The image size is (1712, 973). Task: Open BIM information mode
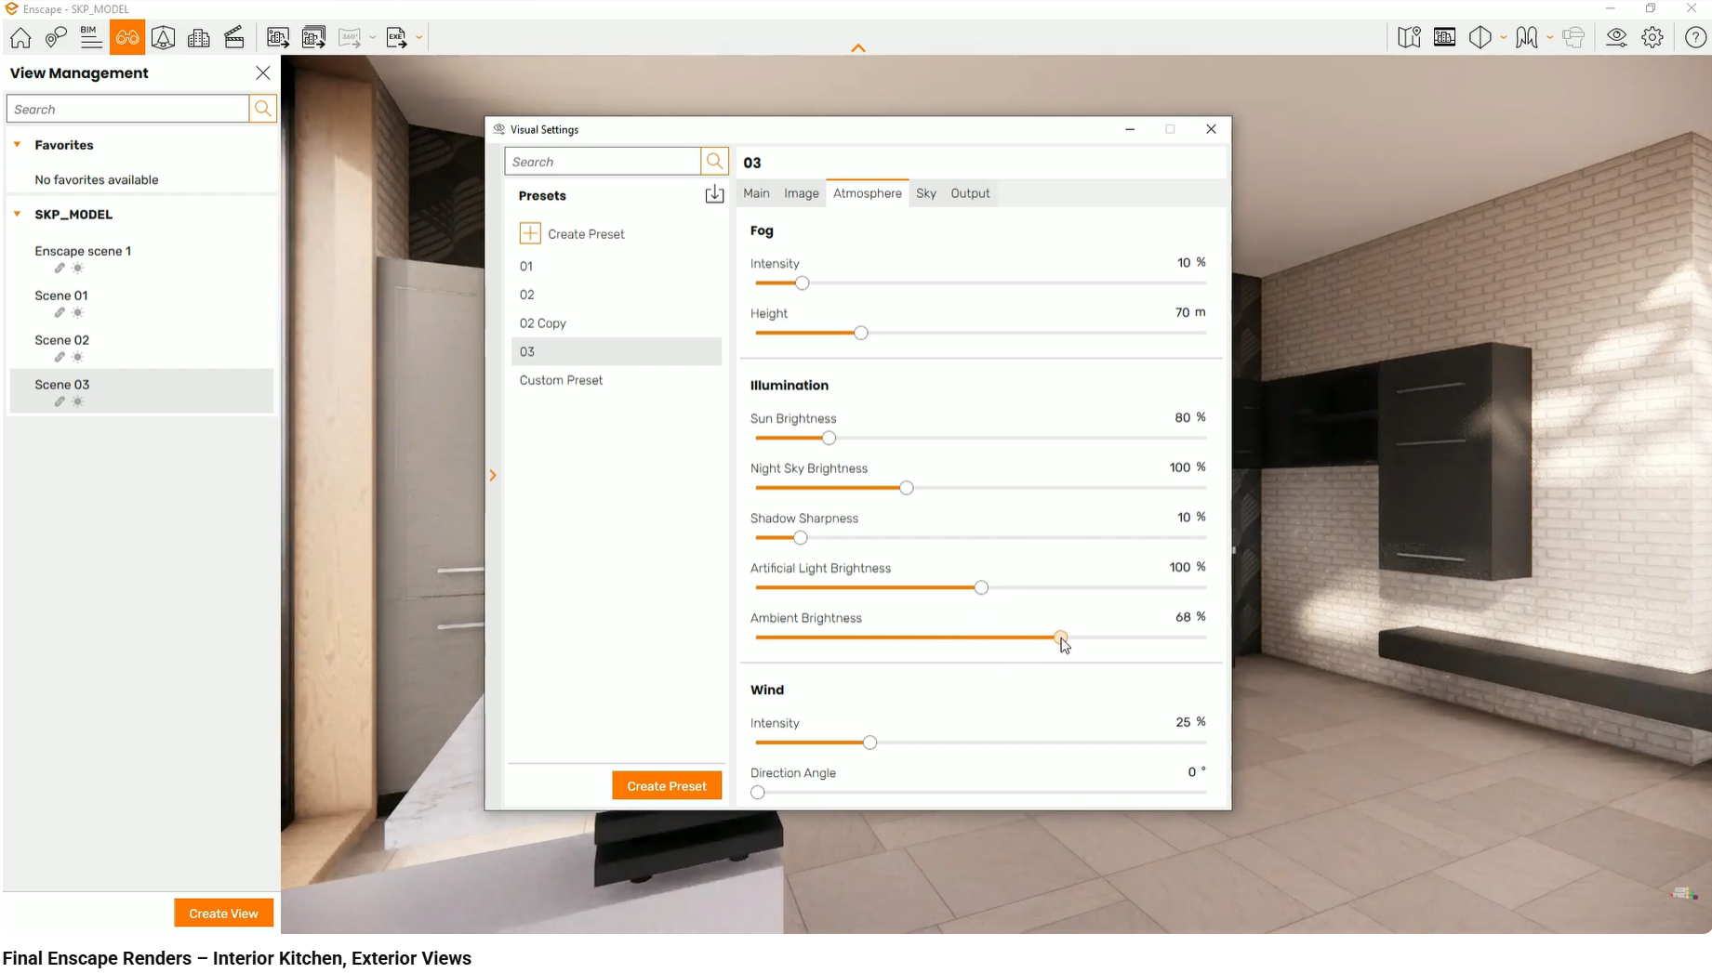coord(90,38)
